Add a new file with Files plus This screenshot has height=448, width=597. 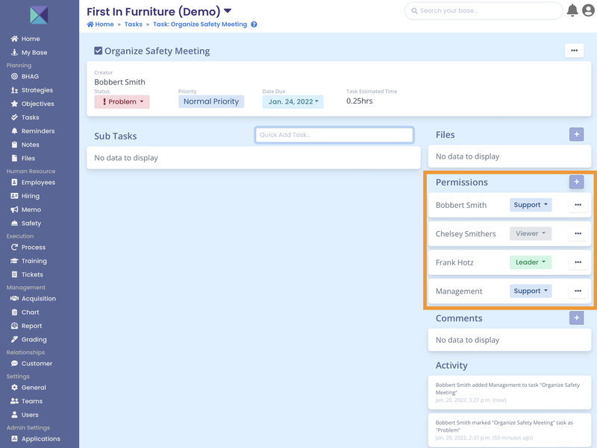click(x=576, y=134)
